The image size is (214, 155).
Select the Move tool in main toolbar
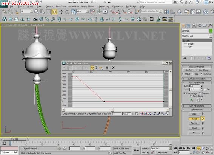(x=61, y=12)
